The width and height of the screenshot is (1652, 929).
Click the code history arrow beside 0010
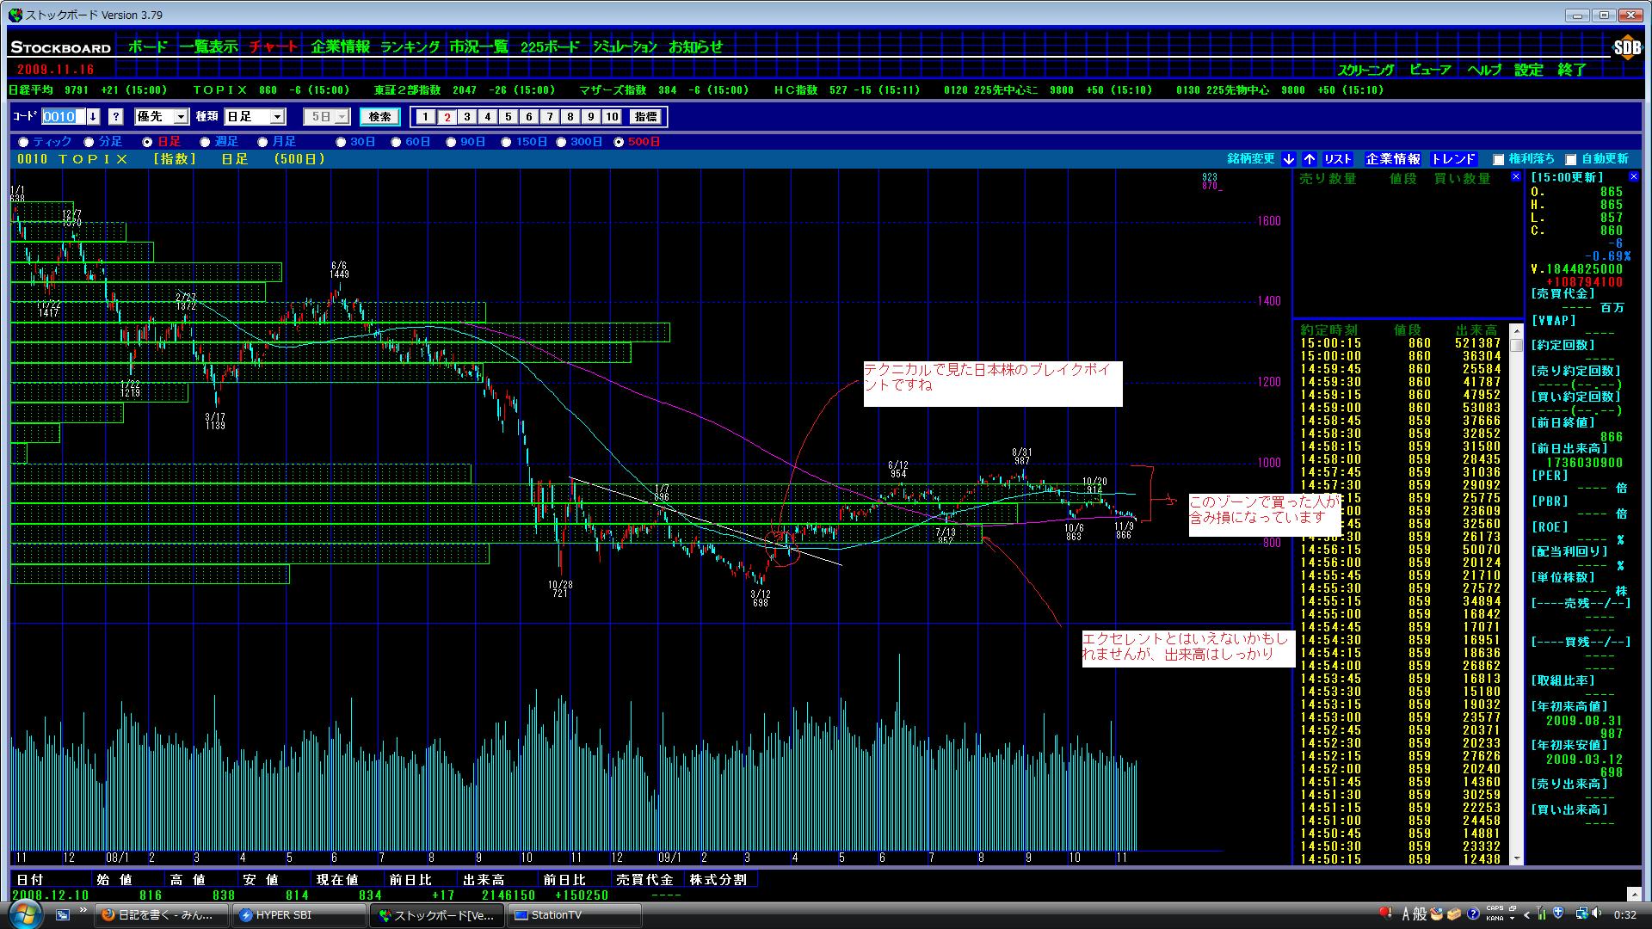[93, 117]
